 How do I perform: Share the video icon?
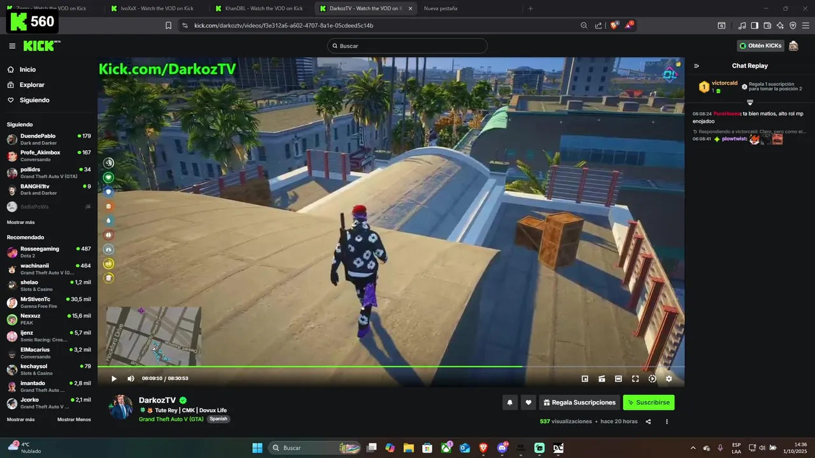coord(648,421)
